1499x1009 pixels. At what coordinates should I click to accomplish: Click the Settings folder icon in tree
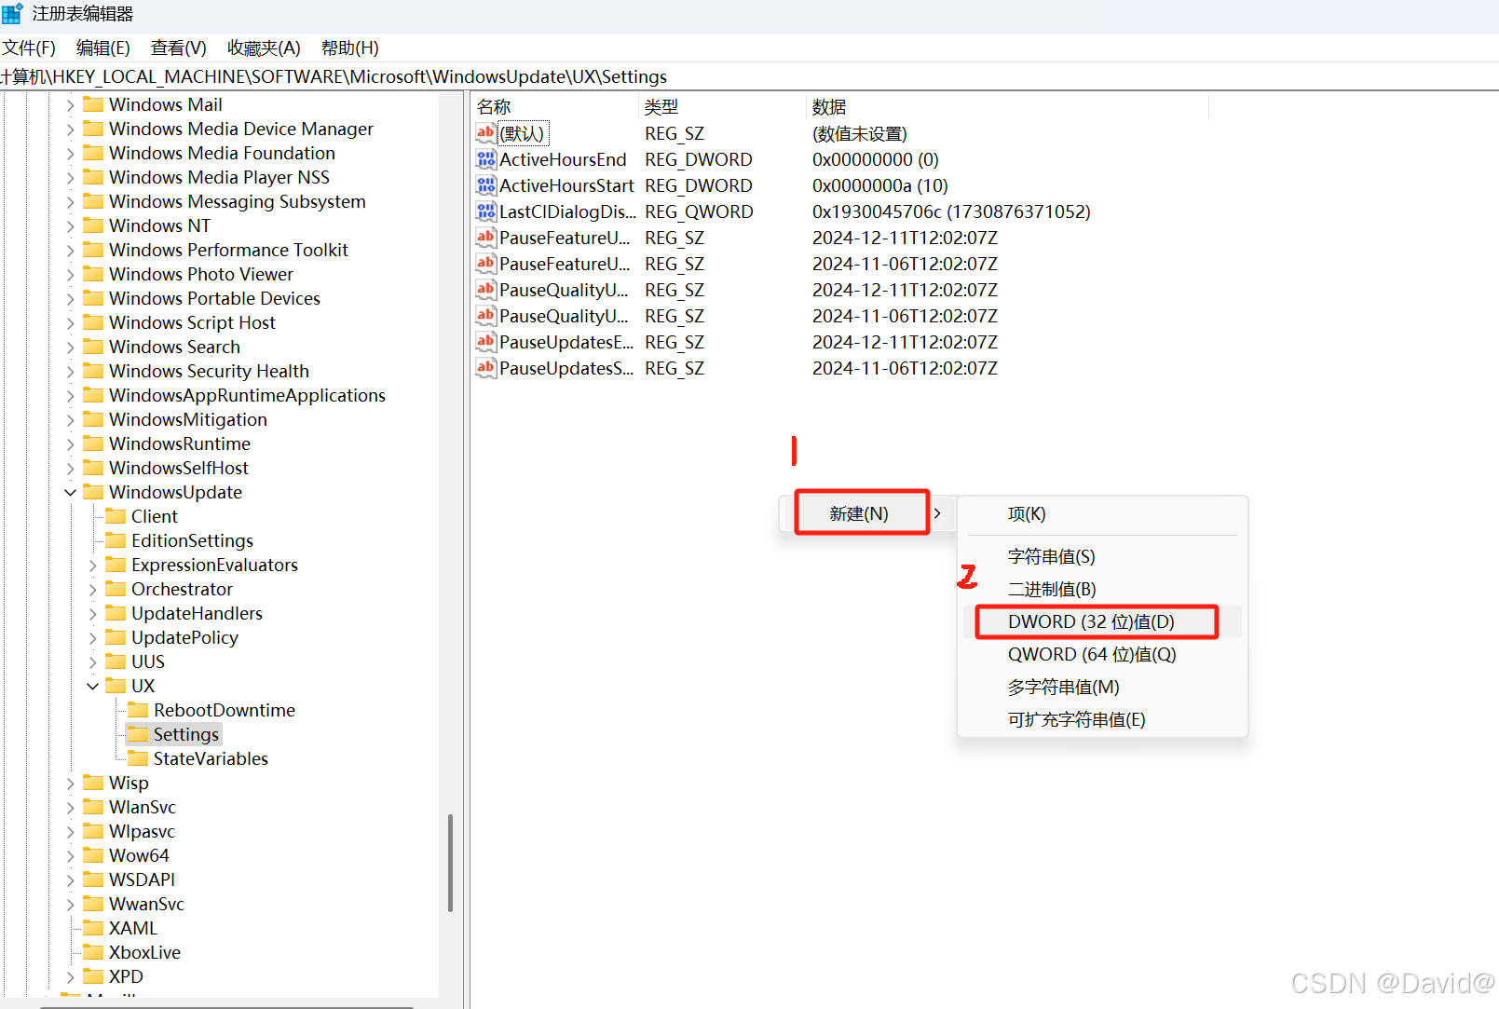[x=138, y=733]
